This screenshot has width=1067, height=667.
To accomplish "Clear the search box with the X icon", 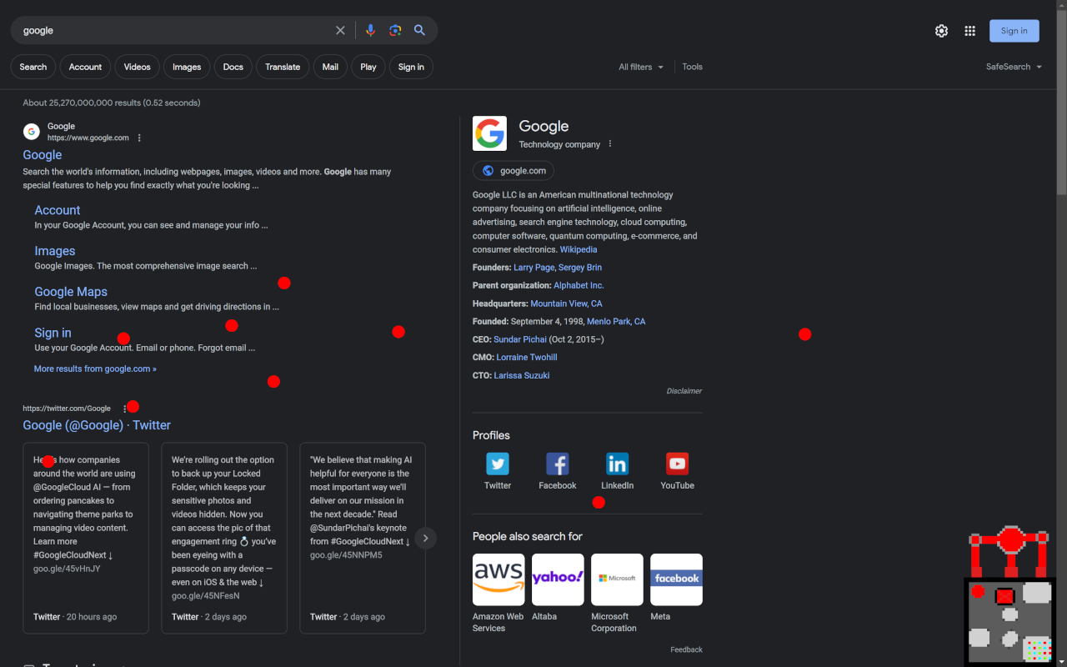I will point(340,31).
